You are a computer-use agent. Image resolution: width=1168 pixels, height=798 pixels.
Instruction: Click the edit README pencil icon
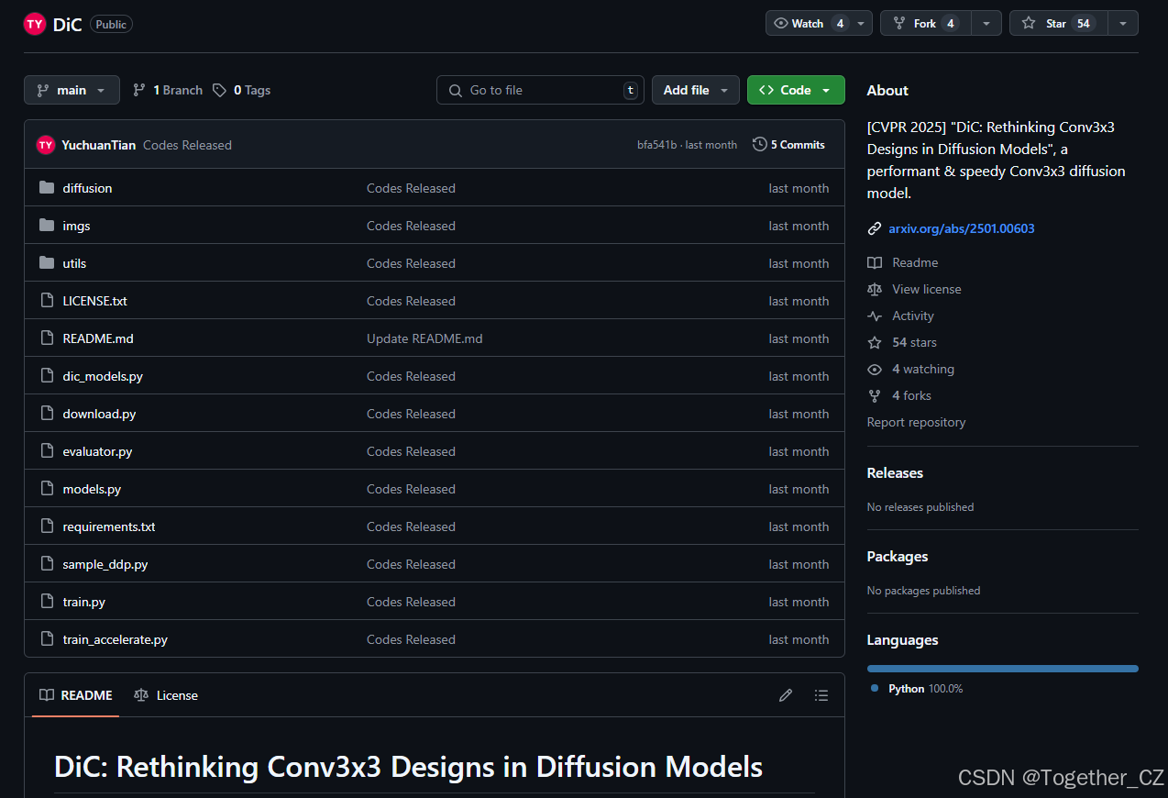[785, 695]
